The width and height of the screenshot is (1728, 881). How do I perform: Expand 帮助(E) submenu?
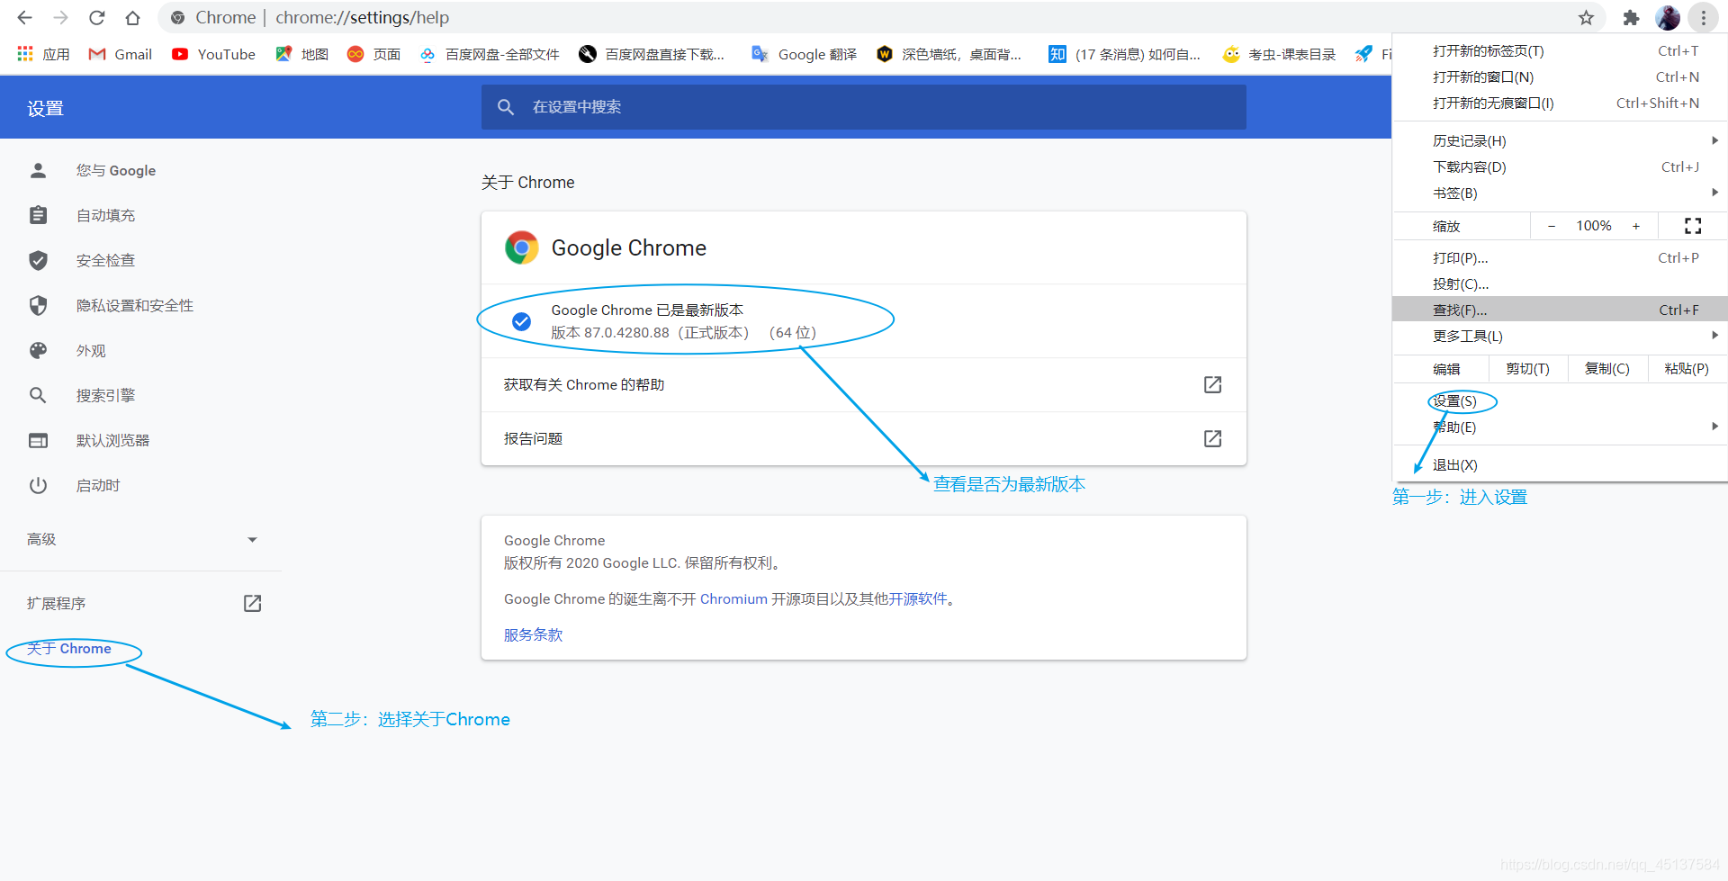click(1560, 427)
